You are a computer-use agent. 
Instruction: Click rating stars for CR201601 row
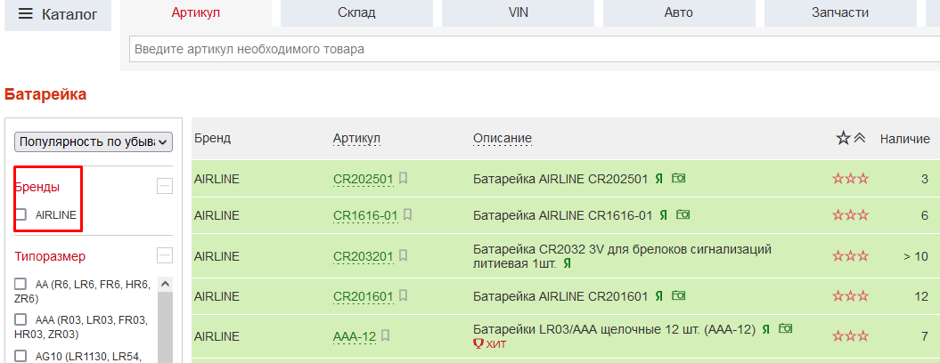[850, 296]
